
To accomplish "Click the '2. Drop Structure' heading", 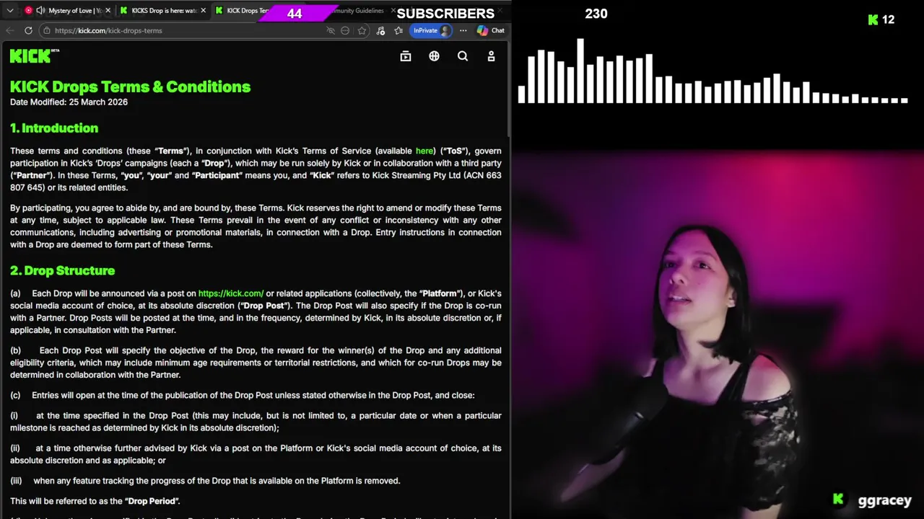I will [62, 271].
